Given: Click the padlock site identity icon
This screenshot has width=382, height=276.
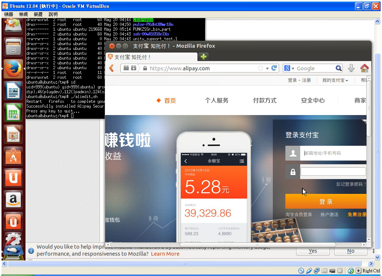Looking at the screenshot, I should click(x=145, y=68).
